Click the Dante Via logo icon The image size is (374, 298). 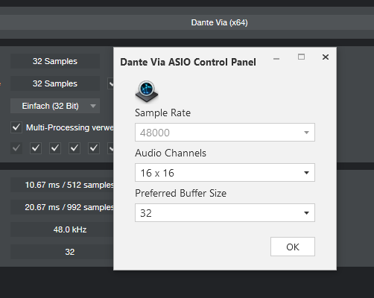(147, 92)
